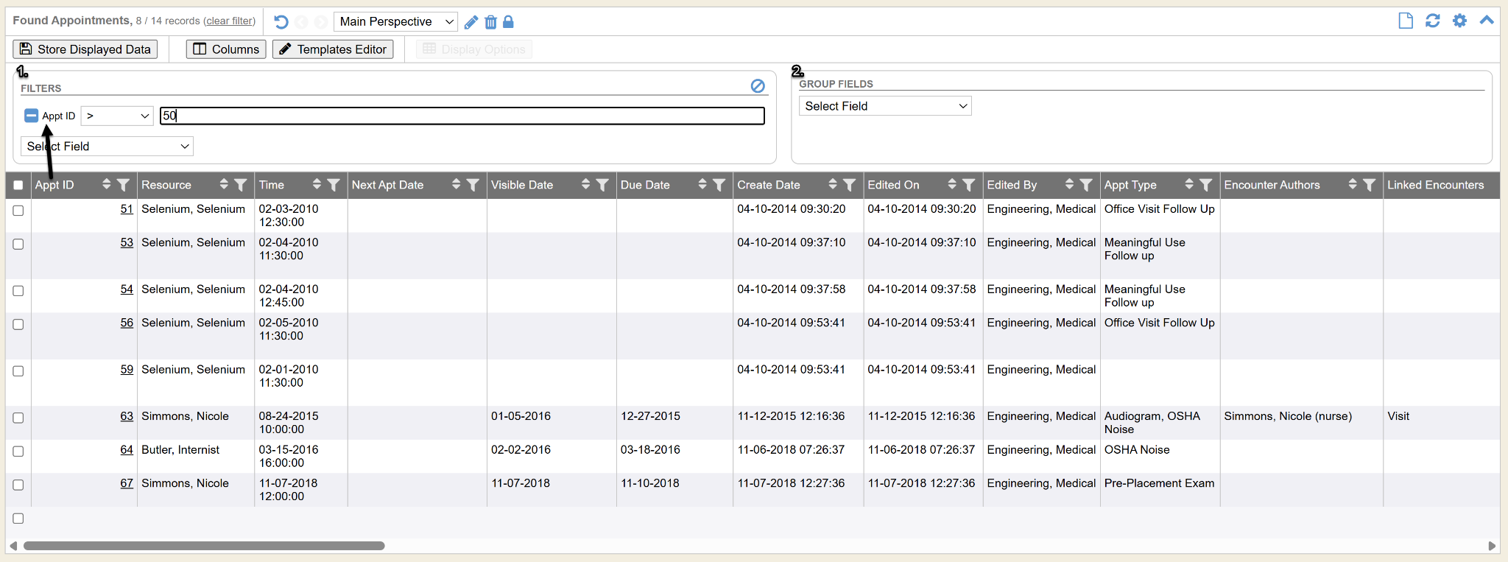Select the checkbox for appointment 64 row
Viewport: 1508px width, 562px height.
click(x=18, y=452)
